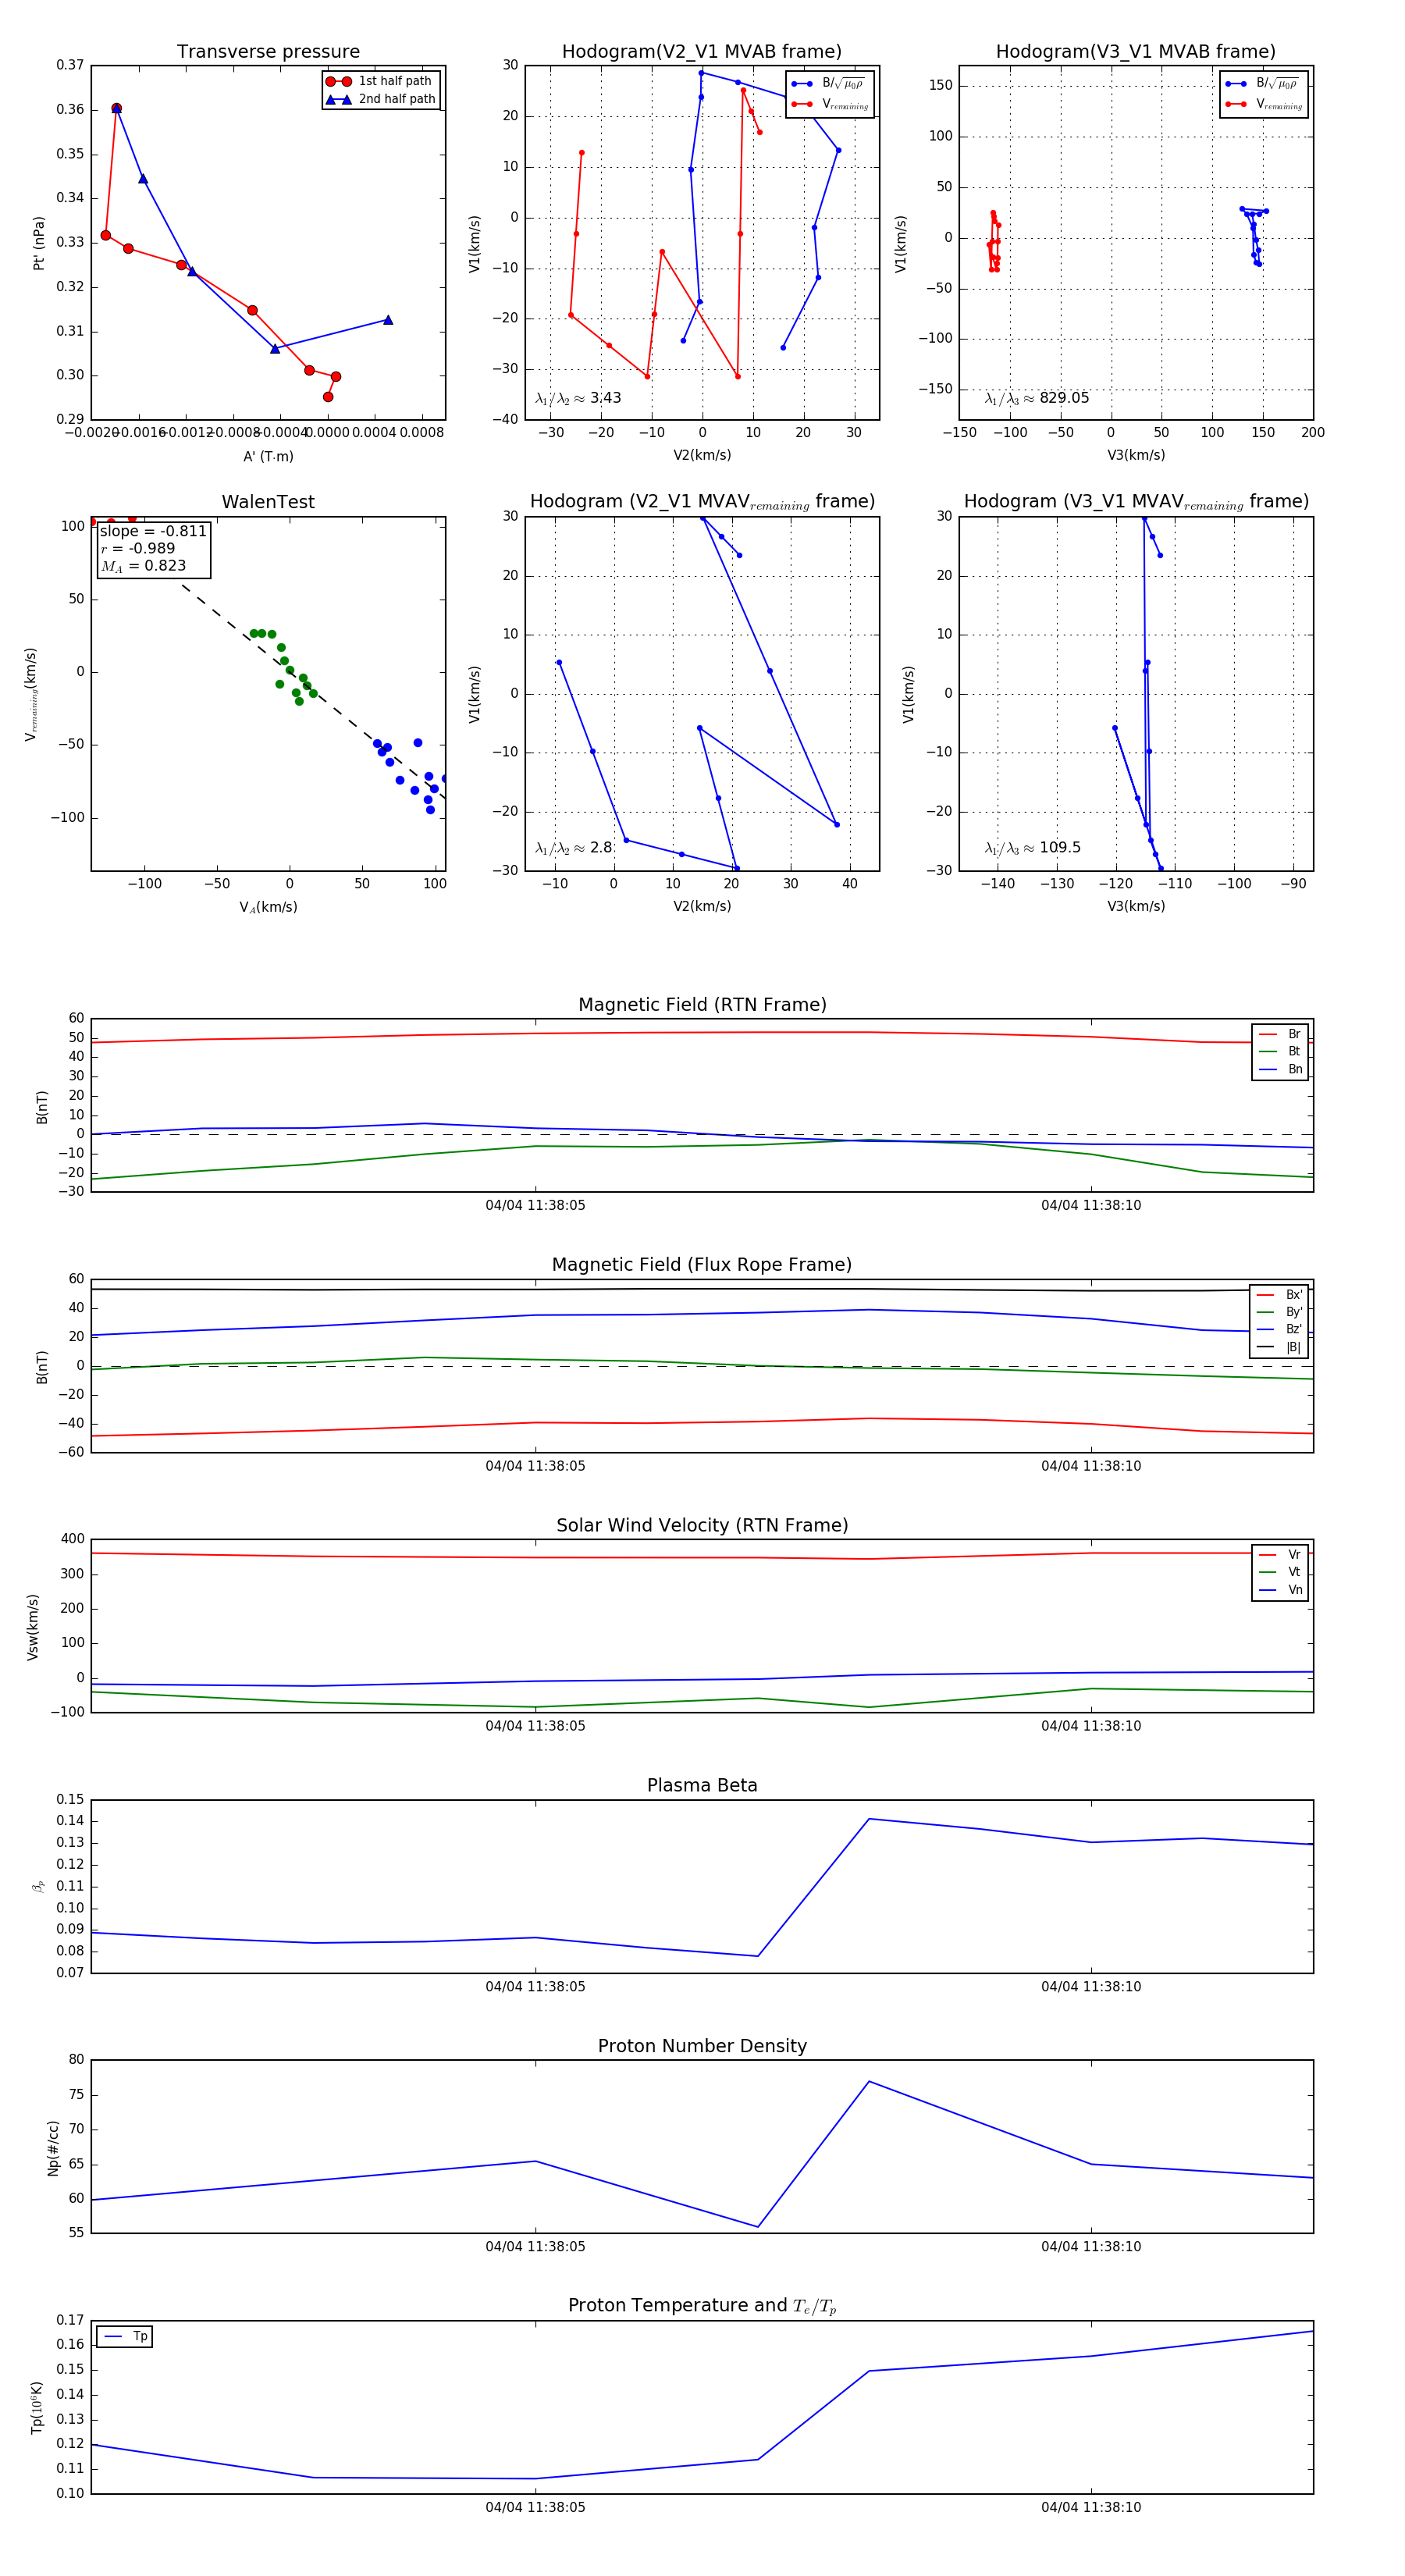
Task: Click the 'Magnetic Field (Flux Rope Frame)' title
Action: tap(702, 1265)
